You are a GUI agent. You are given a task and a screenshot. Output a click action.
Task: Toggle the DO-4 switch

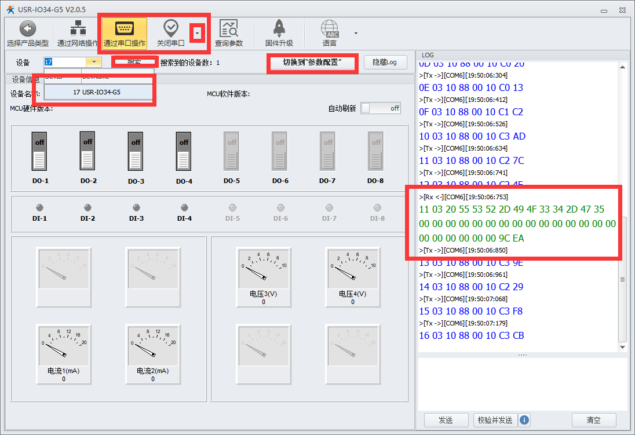pos(184,152)
